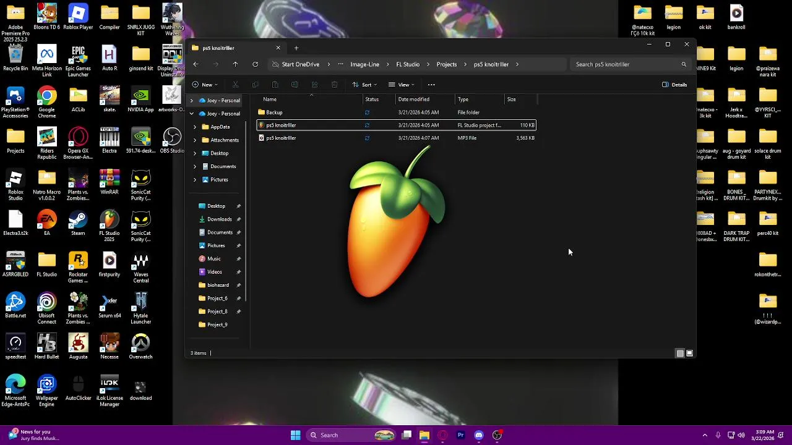Screen dimensions: 792x445
Task: Launch Overwatch from the desktop
Action: (140, 347)
